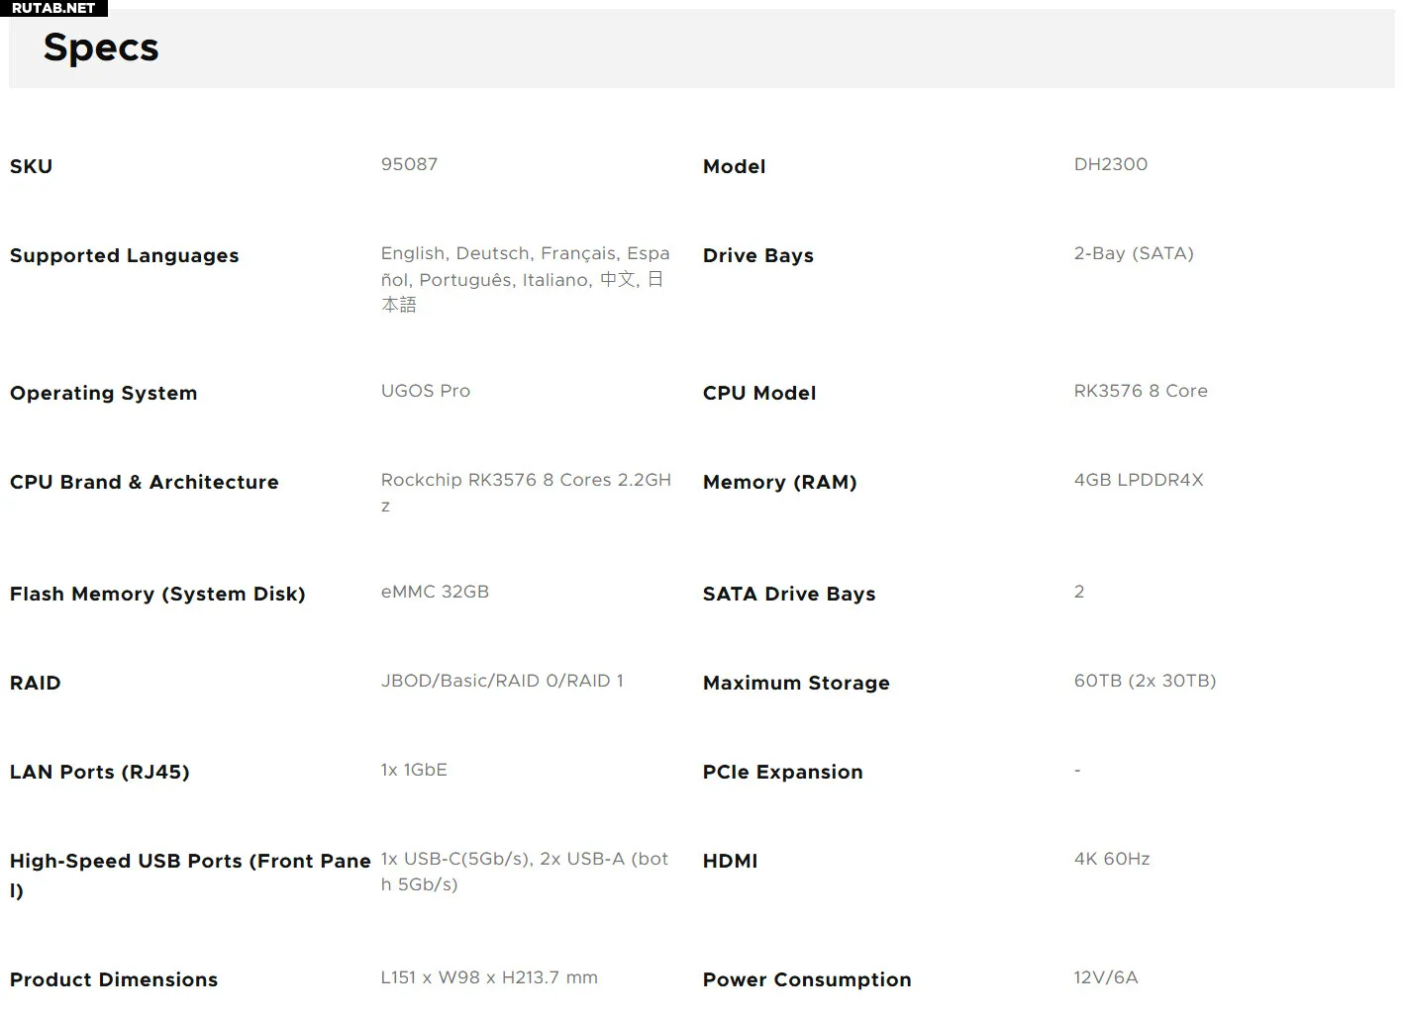Click the Model value DH2300
Screen dimensions: 1405x1016
pyautogui.click(x=1110, y=164)
